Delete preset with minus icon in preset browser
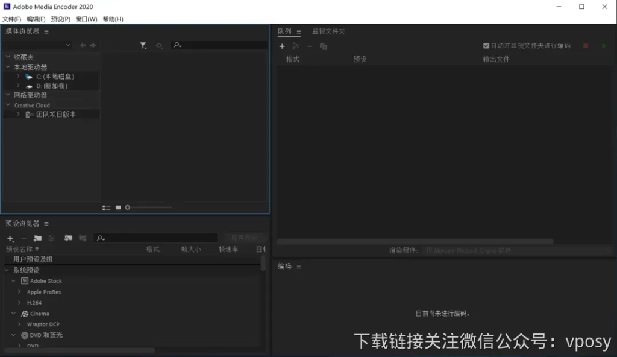Viewport: 617px width, 357px height. tap(23, 238)
